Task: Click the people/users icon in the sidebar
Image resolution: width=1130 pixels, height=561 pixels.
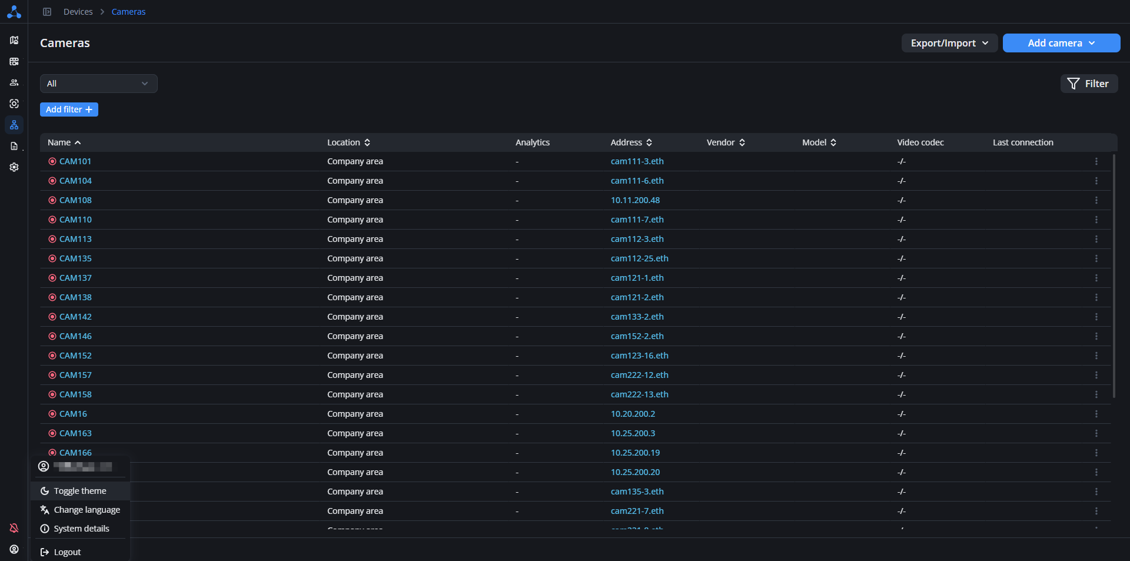Action: pyautogui.click(x=14, y=82)
